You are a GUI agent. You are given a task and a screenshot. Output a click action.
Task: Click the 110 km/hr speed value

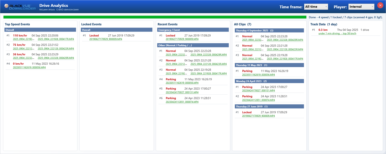(20, 35)
